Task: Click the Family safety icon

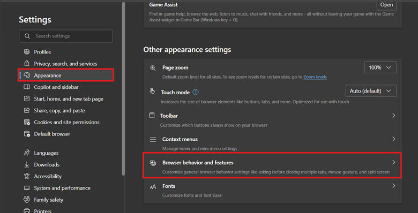Action: (27, 200)
